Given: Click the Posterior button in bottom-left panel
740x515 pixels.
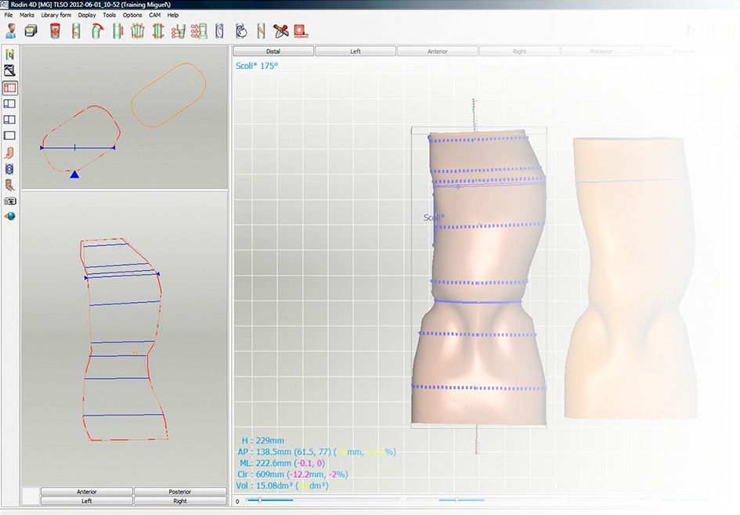Looking at the screenshot, I should 179,492.
